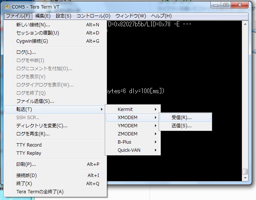Click TTY Record menu item
The height and width of the screenshot is (200, 256).
tap(55, 145)
